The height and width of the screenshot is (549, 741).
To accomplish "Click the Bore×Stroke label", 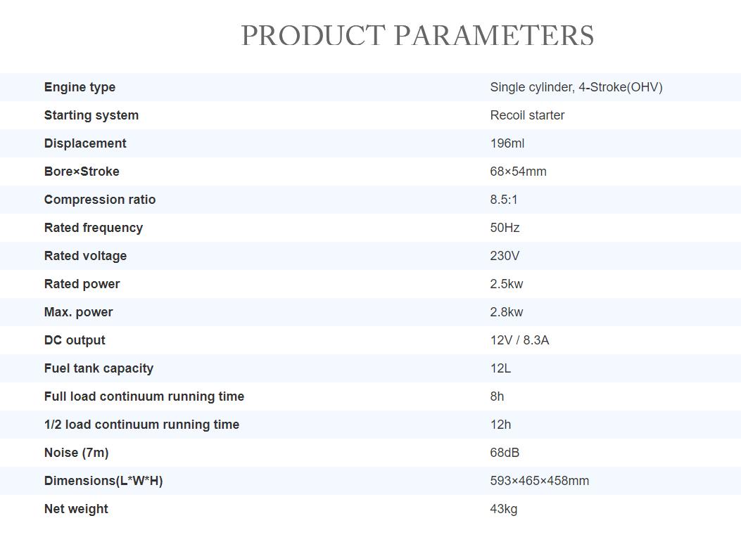I will 82,172.
